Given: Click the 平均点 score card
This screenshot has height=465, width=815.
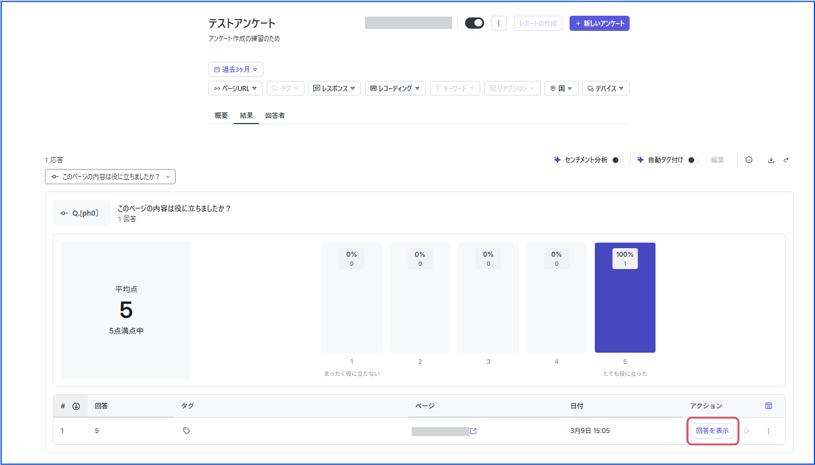Looking at the screenshot, I should (x=126, y=310).
